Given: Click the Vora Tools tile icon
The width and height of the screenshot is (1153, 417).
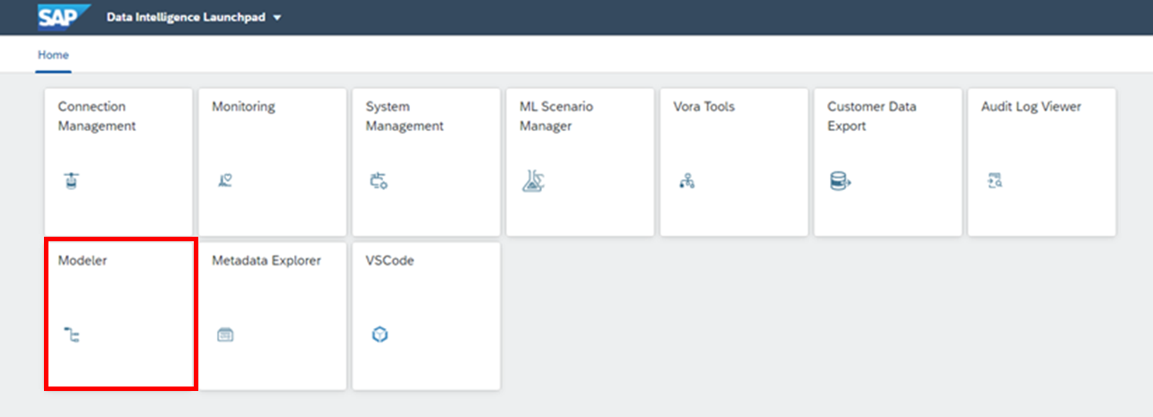Looking at the screenshot, I should [x=687, y=182].
